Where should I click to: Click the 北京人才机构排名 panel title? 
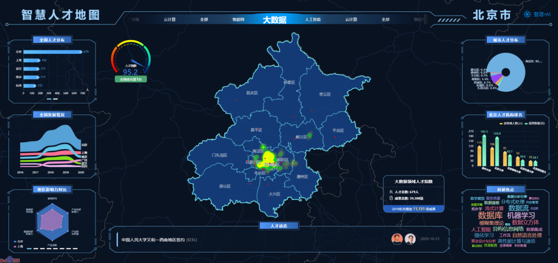point(505,115)
